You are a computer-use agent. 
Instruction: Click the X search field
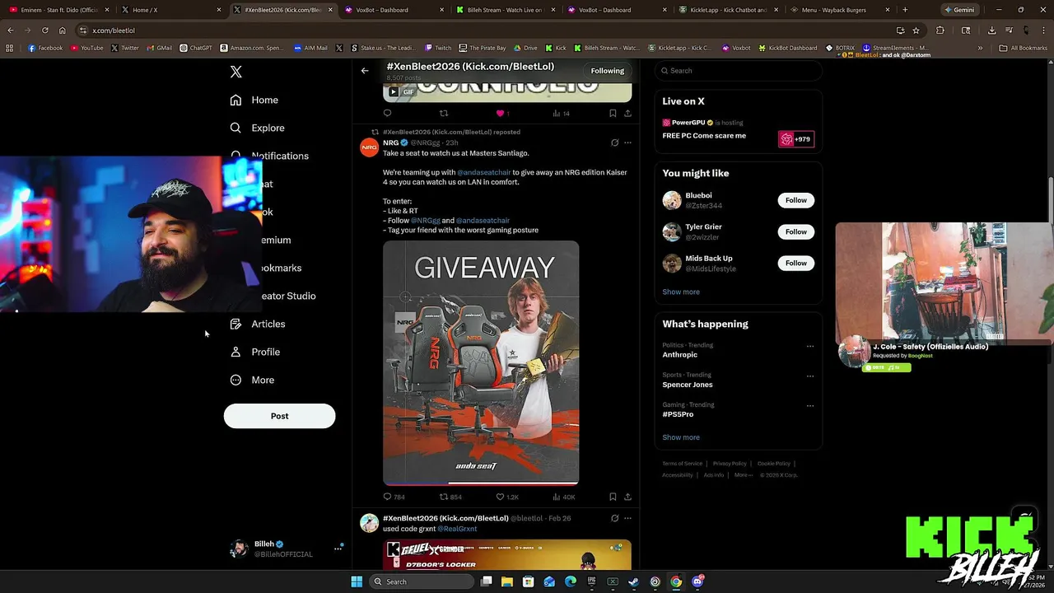click(x=739, y=71)
